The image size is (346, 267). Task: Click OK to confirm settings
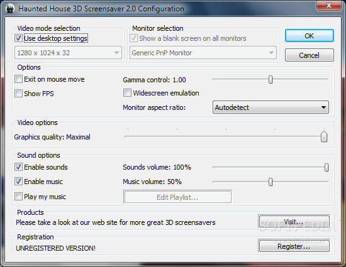coord(309,36)
